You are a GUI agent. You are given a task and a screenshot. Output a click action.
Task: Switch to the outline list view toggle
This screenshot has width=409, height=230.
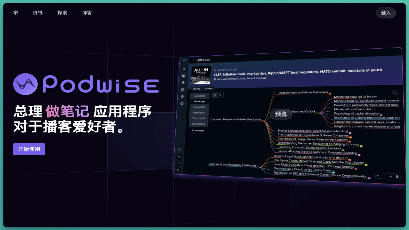point(215,95)
